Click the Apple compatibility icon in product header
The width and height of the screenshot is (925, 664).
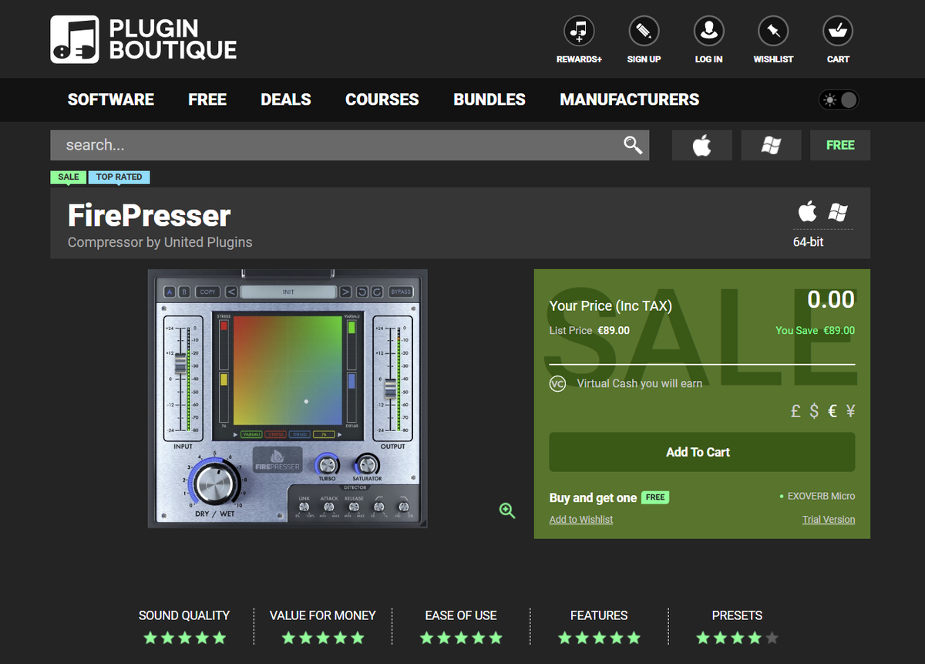(807, 211)
